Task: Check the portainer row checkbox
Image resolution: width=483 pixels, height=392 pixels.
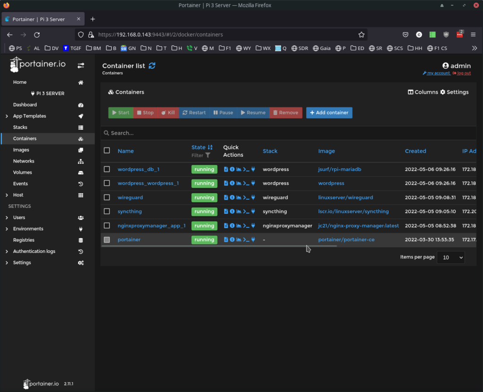Action: pos(107,239)
